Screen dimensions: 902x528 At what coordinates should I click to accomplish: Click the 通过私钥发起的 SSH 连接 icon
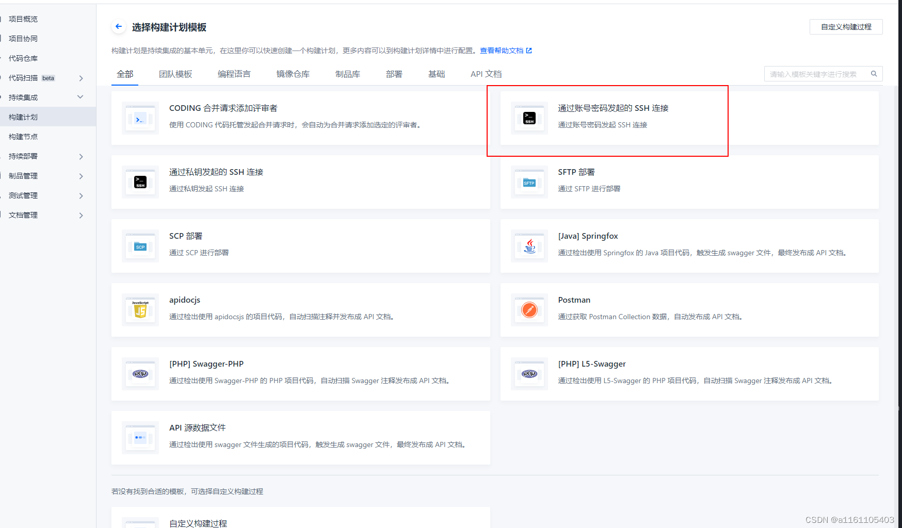[140, 182]
